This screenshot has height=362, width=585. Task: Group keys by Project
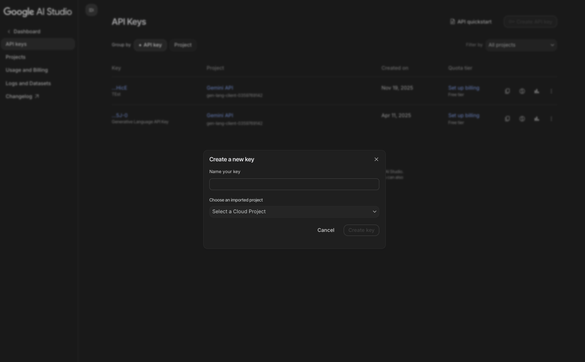point(183,45)
